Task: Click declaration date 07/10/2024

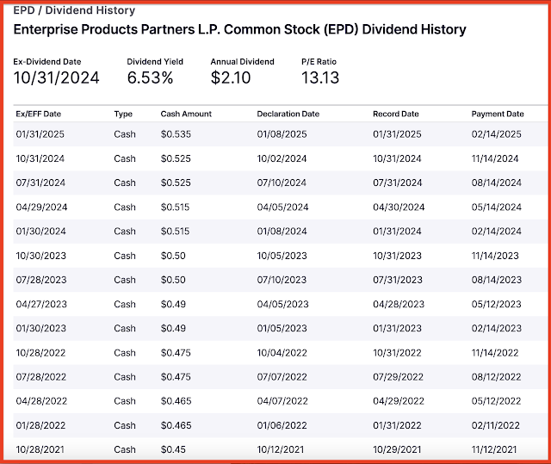Action: pos(282,183)
